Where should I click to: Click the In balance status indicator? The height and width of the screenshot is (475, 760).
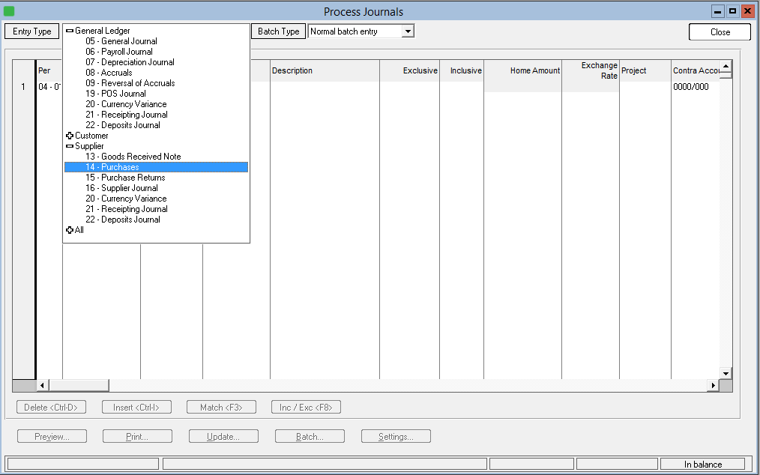pos(703,464)
